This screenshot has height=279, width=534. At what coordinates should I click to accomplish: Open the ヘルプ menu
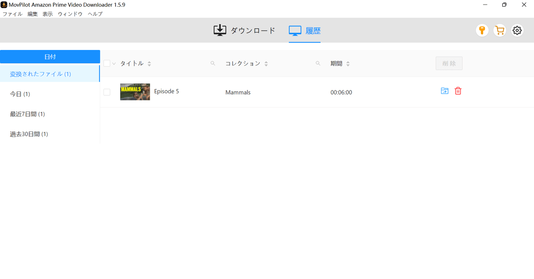pyautogui.click(x=95, y=14)
